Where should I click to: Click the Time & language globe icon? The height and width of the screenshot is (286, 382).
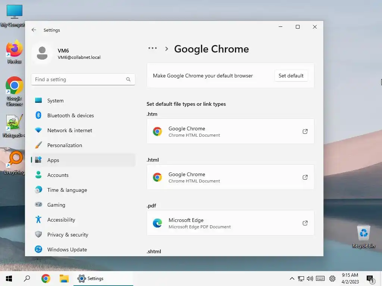(x=38, y=190)
